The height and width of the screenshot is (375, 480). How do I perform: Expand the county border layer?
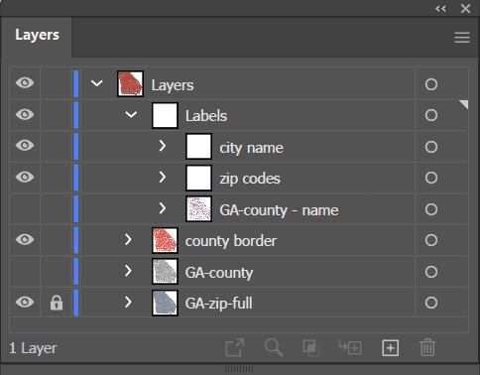point(128,239)
